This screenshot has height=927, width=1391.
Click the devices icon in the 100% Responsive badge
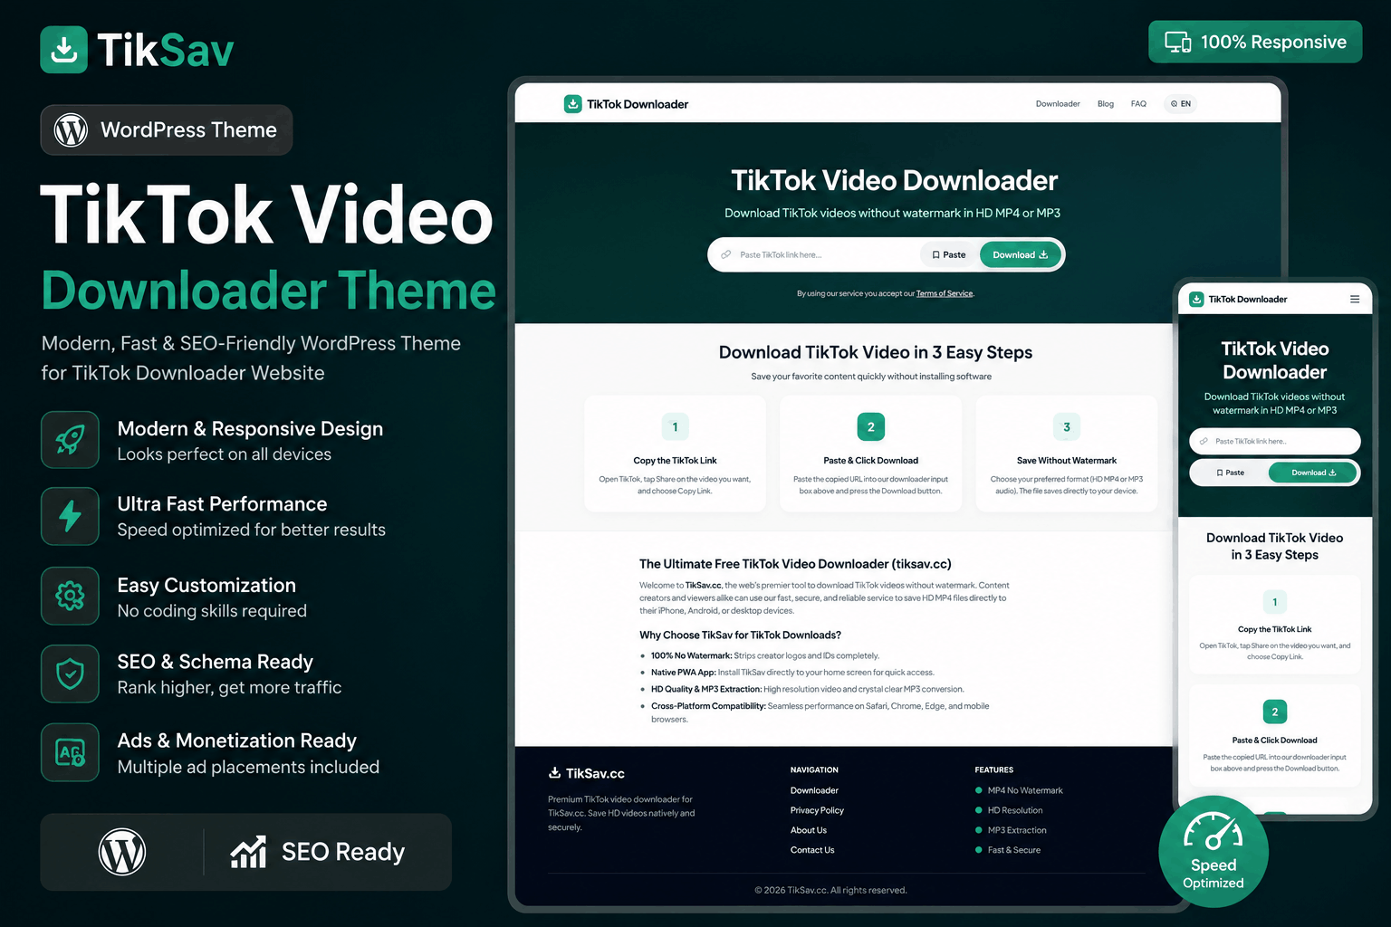click(x=1177, y=42)
